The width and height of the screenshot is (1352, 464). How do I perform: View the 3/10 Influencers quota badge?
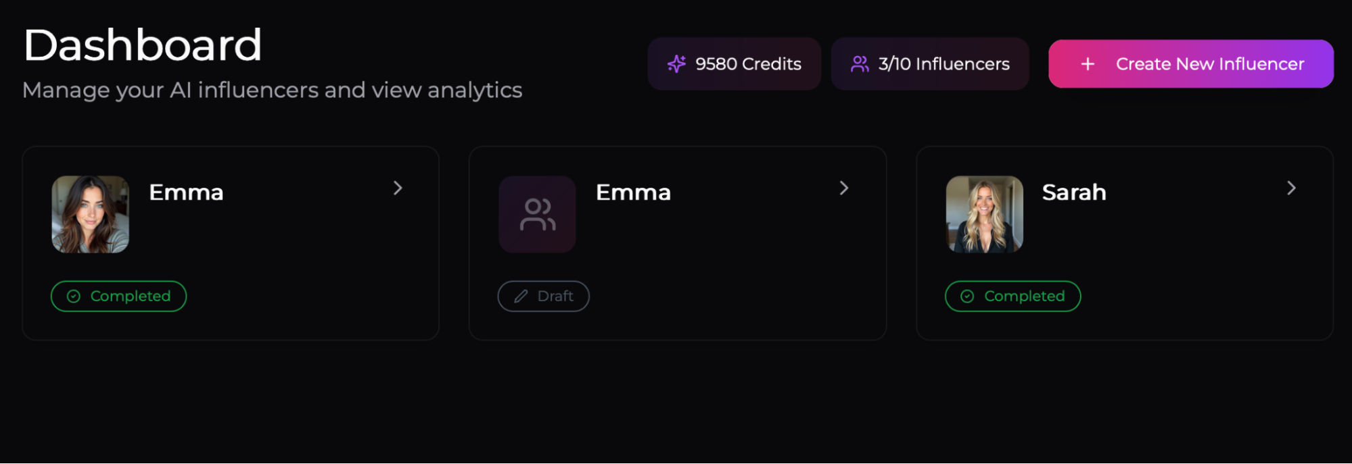(x=930, y=64)
